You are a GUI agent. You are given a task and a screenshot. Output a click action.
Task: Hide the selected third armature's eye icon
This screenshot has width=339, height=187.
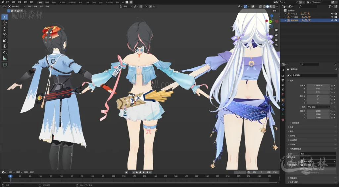[x=332, y=20]
